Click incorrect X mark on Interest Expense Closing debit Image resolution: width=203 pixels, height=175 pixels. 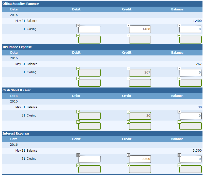pyautogui.click(x=78, y=155)
